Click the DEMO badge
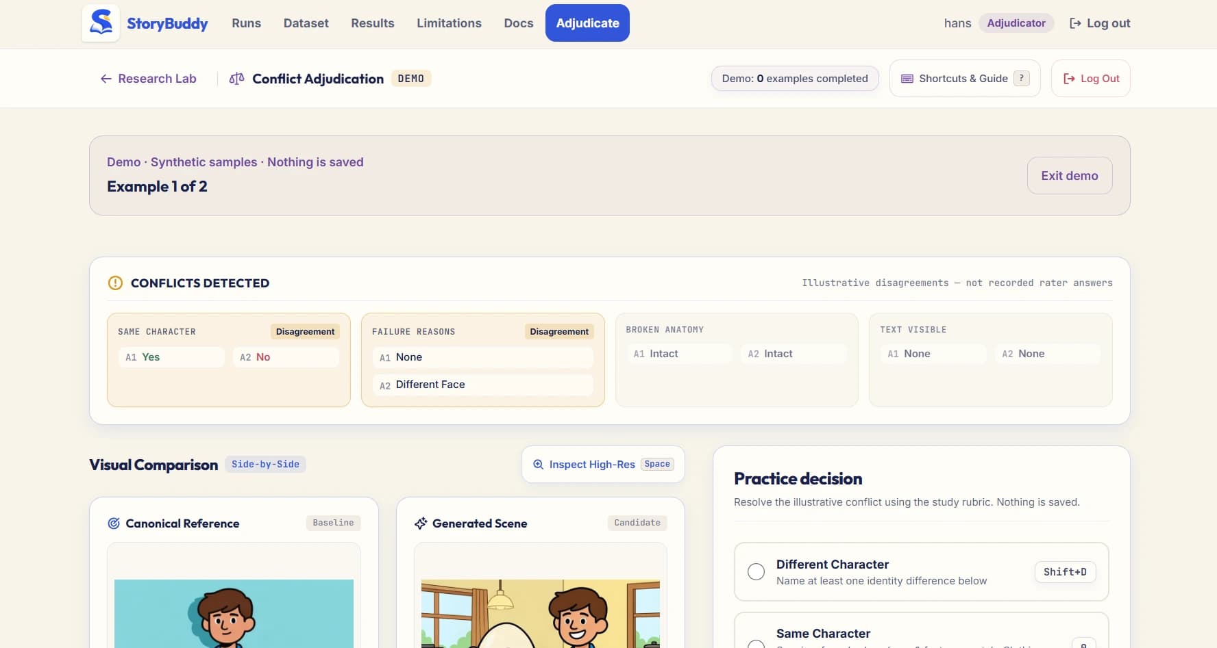The height and width of the screenshot is (648, 1217). 411,79
